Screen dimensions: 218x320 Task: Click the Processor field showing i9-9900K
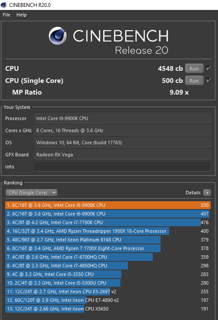tap(122, 118)
